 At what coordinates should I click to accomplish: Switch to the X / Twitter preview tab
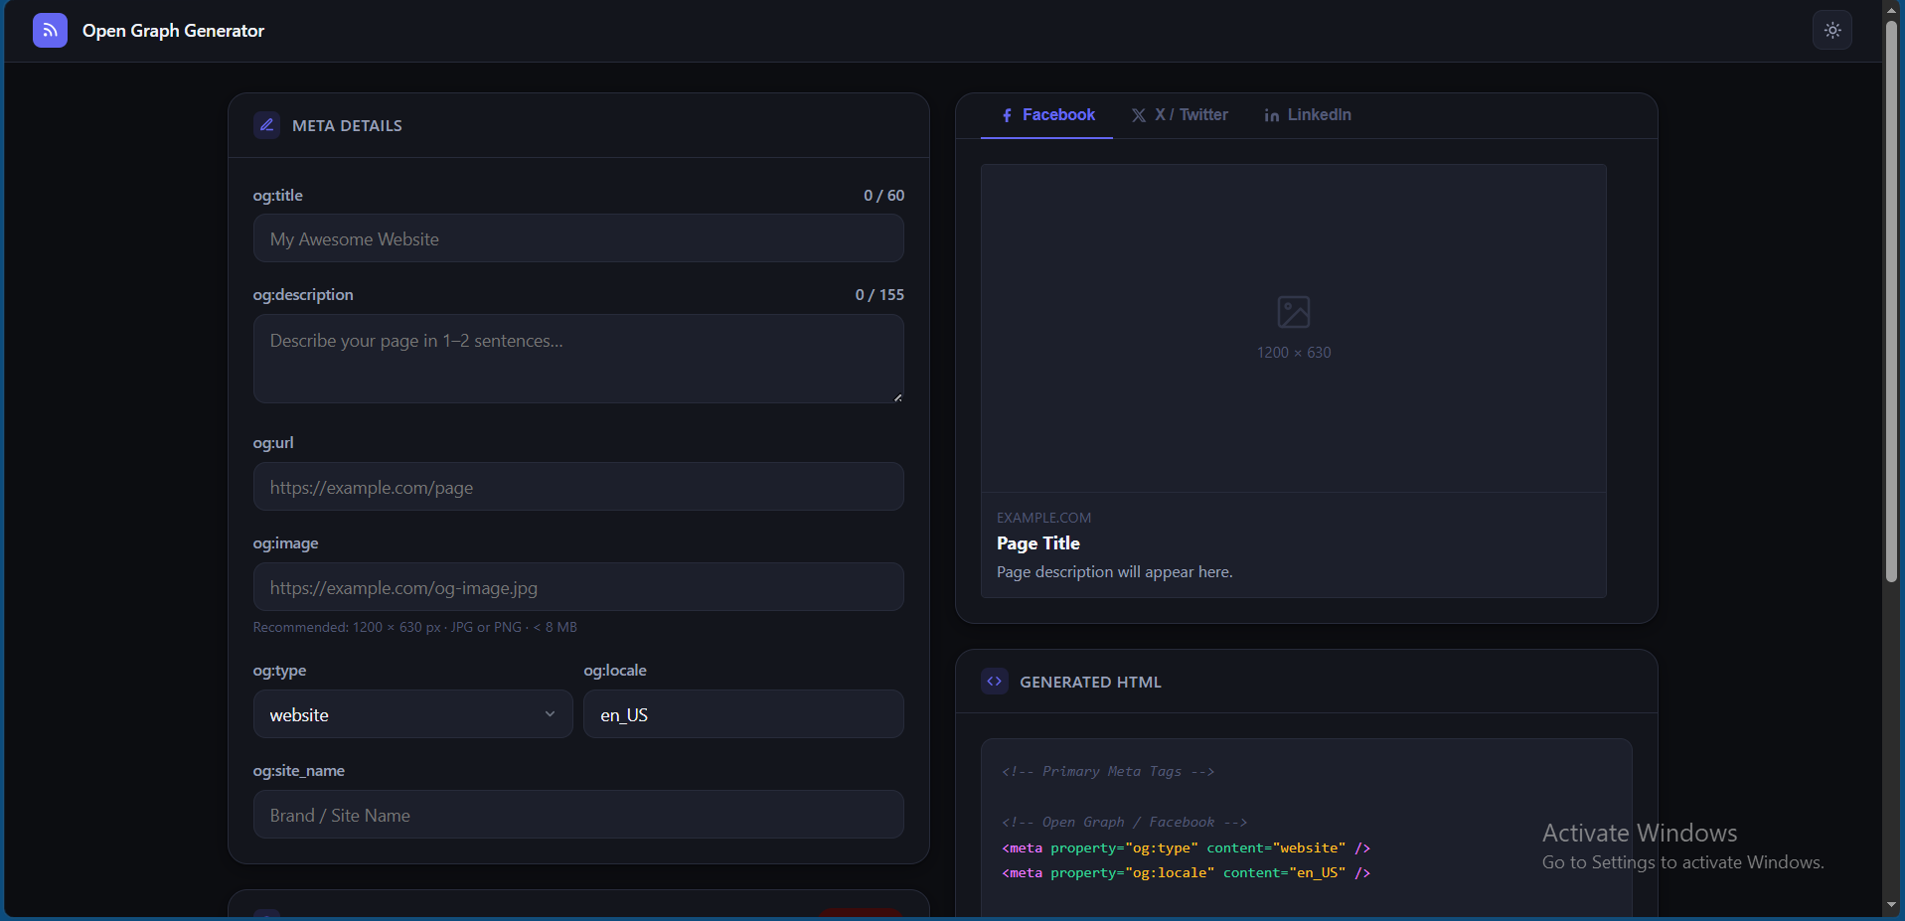coord(1180,115)
